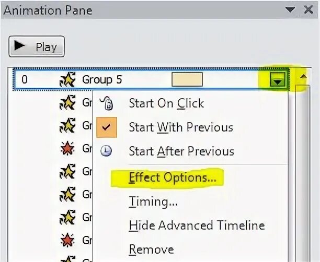320x262 pixels.
Task: Click the clock icon beside Start After Previous
Action: point(106,151)
